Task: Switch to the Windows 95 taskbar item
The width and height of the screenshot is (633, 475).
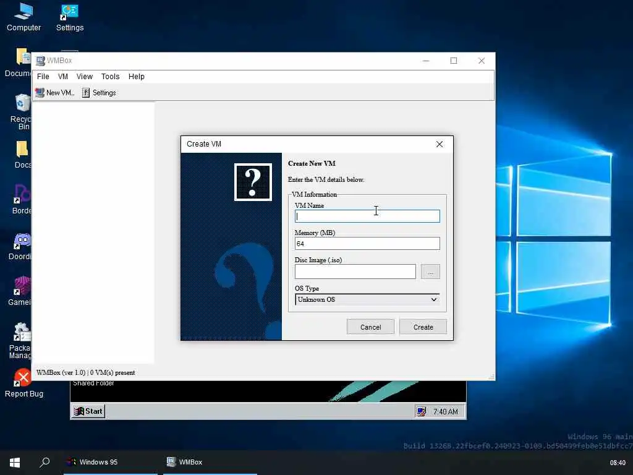Action: coord(111,463)
